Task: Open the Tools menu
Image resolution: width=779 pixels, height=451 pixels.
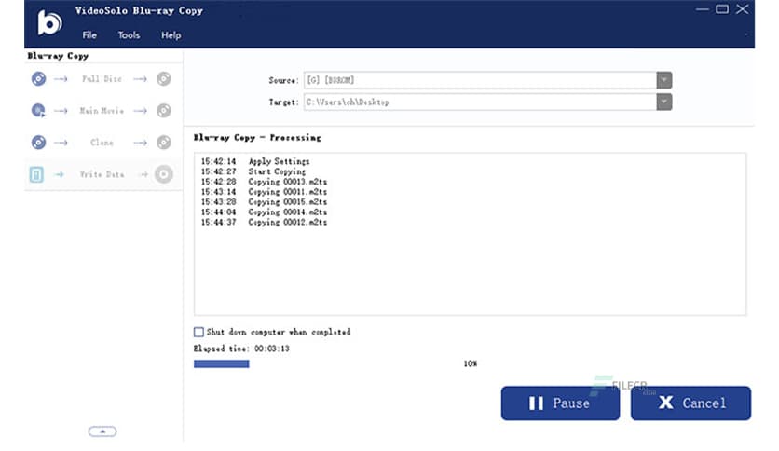Action: [x=129, y=35]
